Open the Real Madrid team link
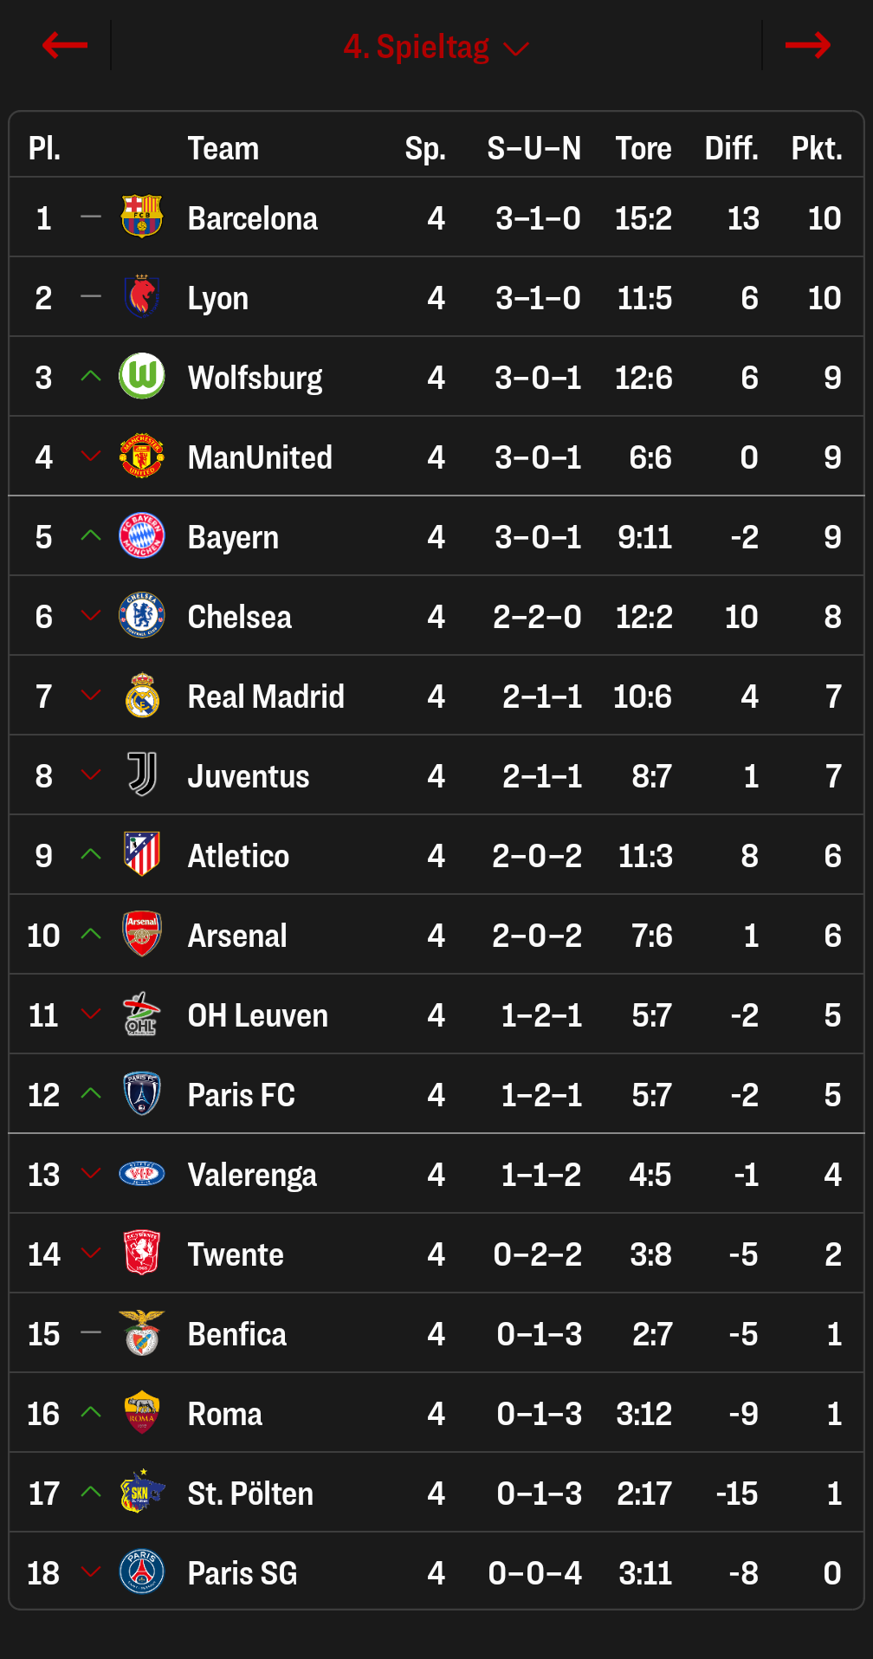 (266, 697)
